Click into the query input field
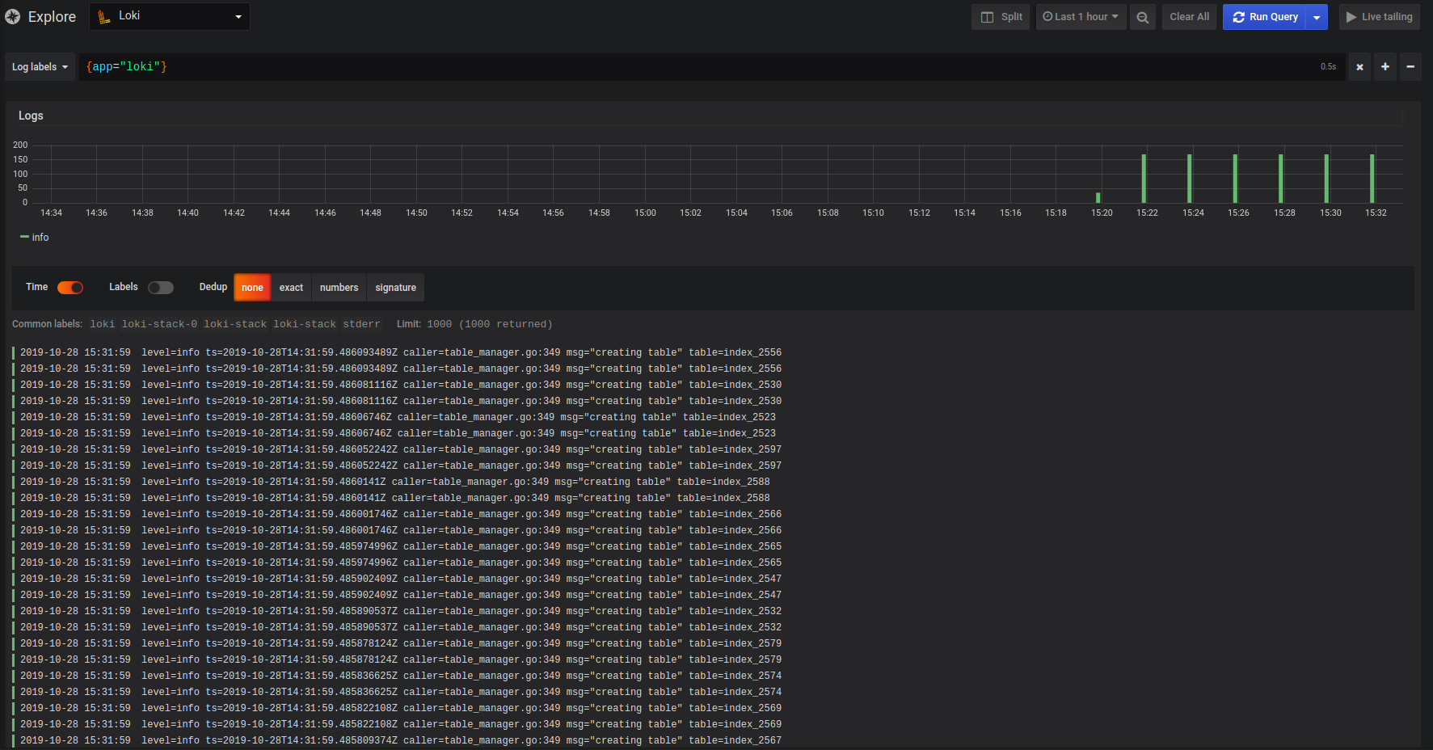The image size is (1433, 750). pos(695,67)
